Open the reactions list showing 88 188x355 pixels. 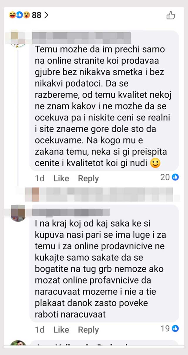pyautogui.click(x=28, y=15)
